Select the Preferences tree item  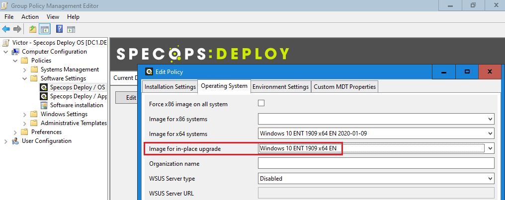point(46,132)
